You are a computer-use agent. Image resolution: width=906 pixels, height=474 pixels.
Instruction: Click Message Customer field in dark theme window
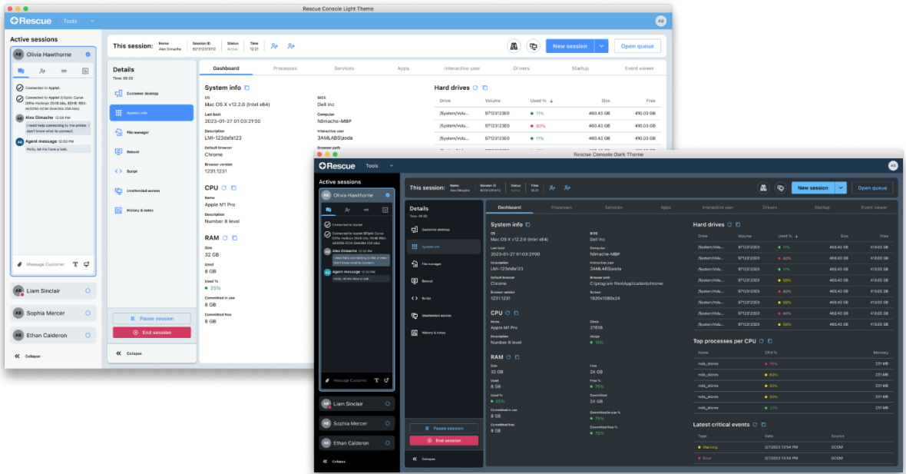click(349, 380)
